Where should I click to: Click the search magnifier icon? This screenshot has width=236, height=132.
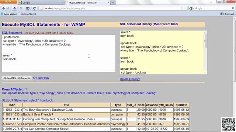[x=233, y=8]
